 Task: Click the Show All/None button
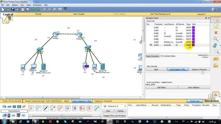[194, 87]
